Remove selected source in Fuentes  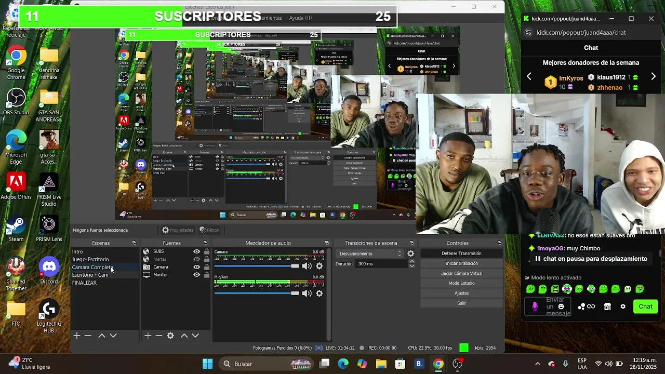pos(159,336)
